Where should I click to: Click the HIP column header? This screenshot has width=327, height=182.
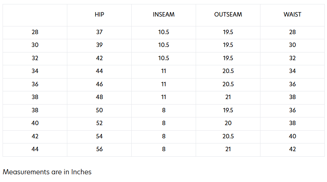99,15
